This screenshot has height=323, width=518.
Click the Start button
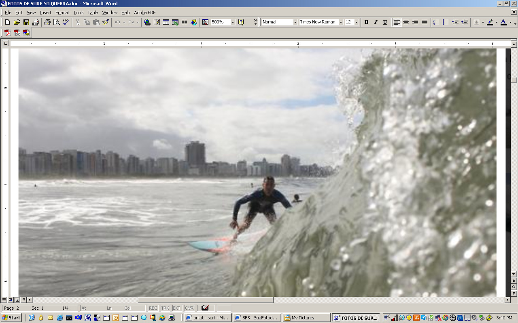coord(11,318)
